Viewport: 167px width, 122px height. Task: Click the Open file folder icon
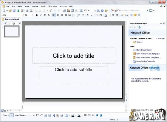[10, 11]
